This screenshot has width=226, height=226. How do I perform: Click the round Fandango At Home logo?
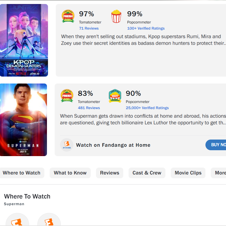pos(67,145)
